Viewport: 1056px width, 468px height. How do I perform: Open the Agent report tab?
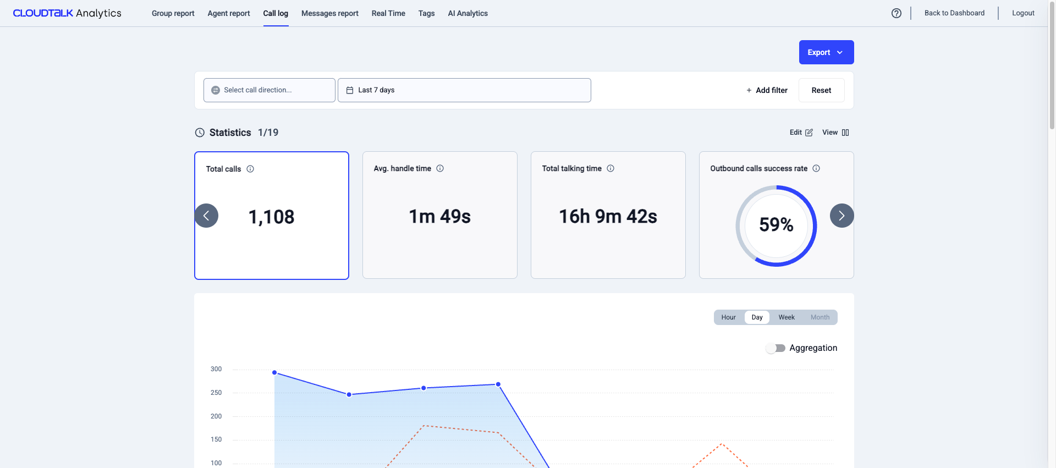click(229, 13)
